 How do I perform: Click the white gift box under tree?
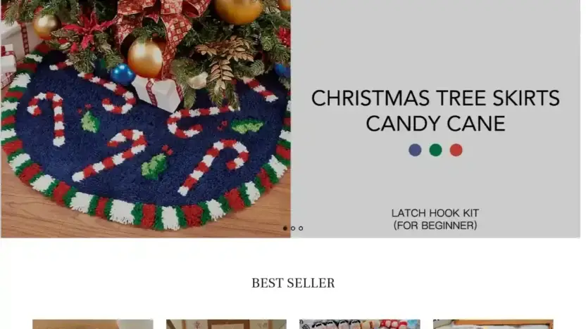[x=158, y=92]
